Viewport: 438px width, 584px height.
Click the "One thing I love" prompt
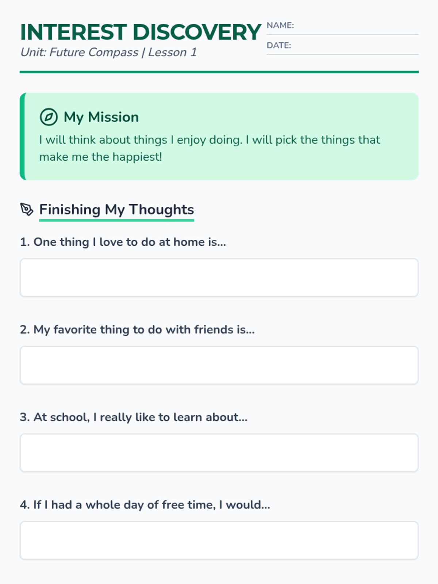(x=123, y=242)
